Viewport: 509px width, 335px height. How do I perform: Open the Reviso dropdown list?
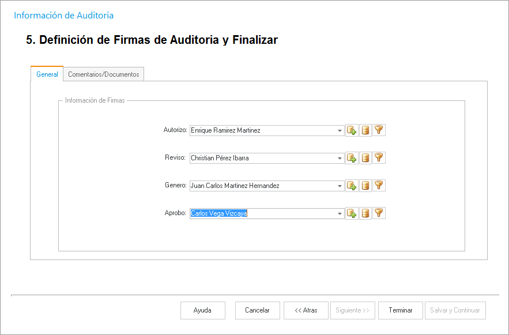340,159
